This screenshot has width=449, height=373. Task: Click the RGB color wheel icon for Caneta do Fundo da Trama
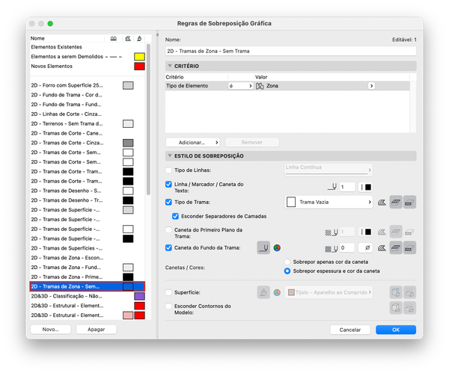click(x=277, y=247)
